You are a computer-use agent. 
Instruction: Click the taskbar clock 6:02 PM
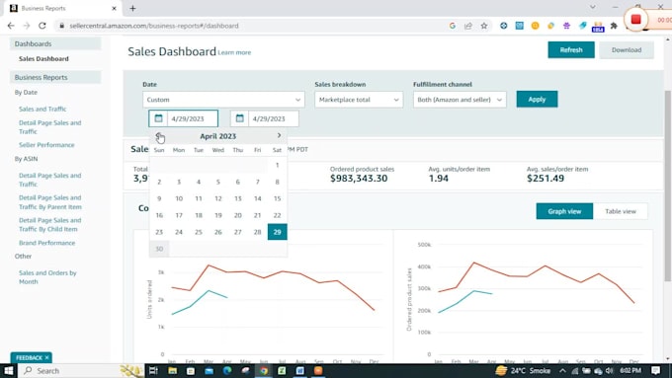630,371
